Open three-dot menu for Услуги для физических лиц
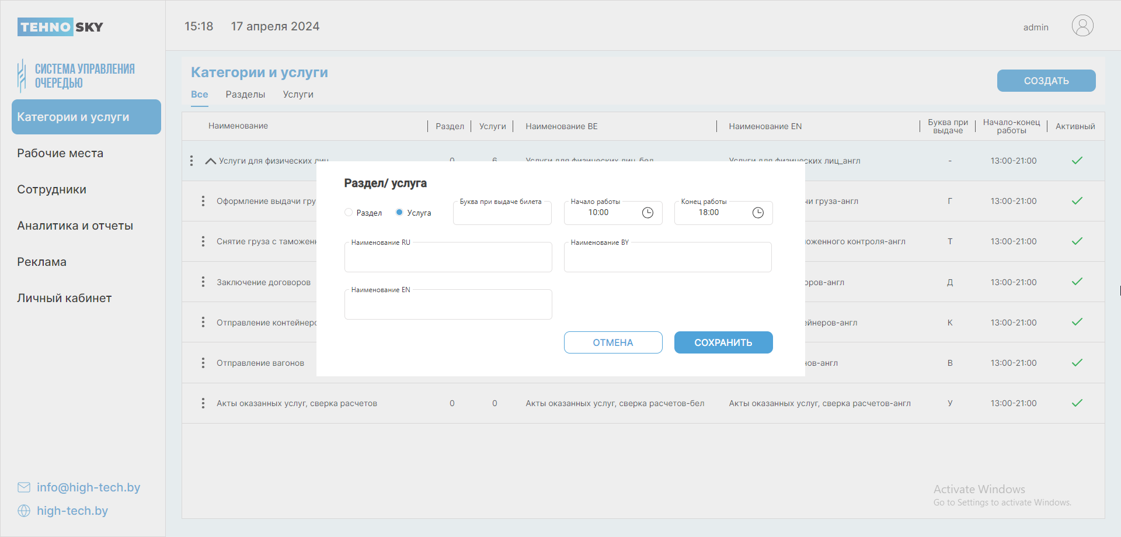 click(192, 161)
